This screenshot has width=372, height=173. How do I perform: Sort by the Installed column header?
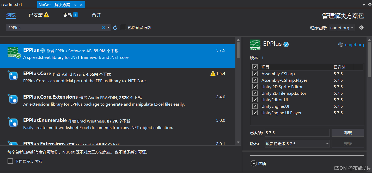click(x=343, y=67)
